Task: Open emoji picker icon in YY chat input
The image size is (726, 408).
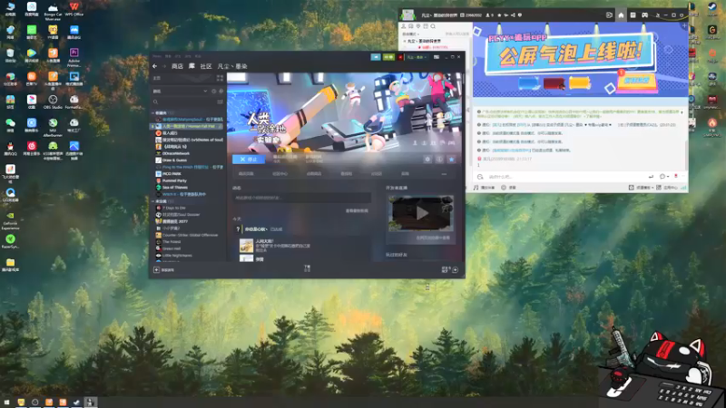Action: pos(480,177)
